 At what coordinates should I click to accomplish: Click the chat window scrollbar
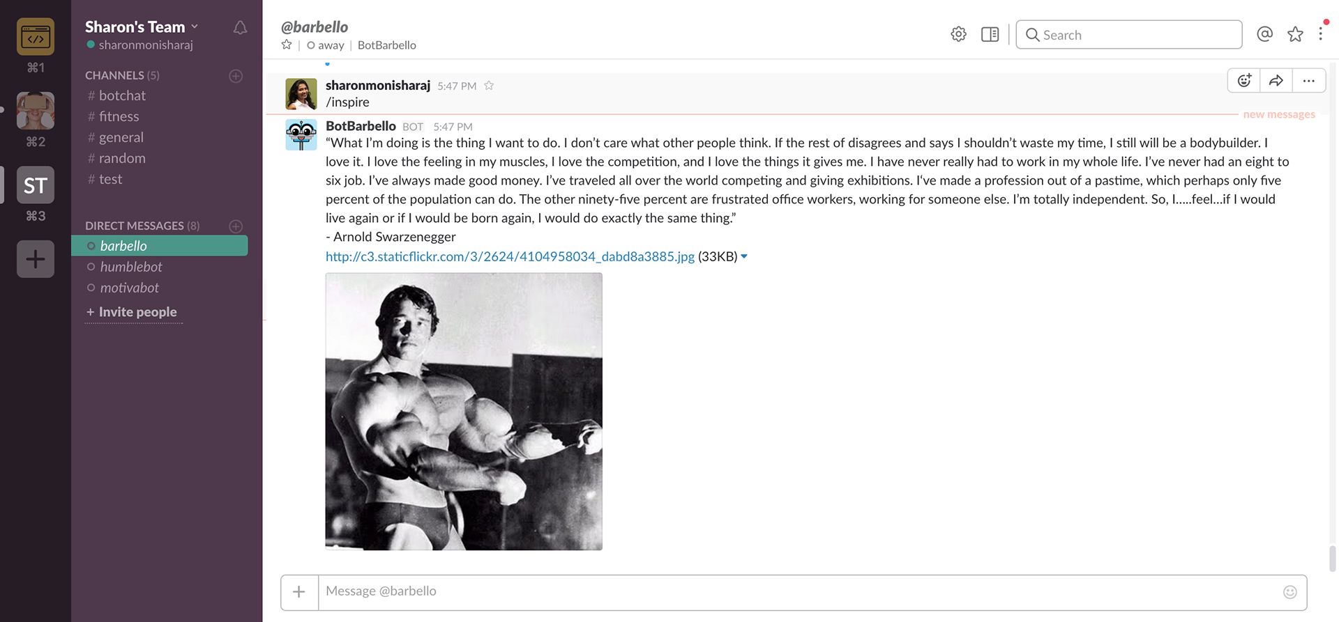pyautogui.click(x=1333, y=558)
